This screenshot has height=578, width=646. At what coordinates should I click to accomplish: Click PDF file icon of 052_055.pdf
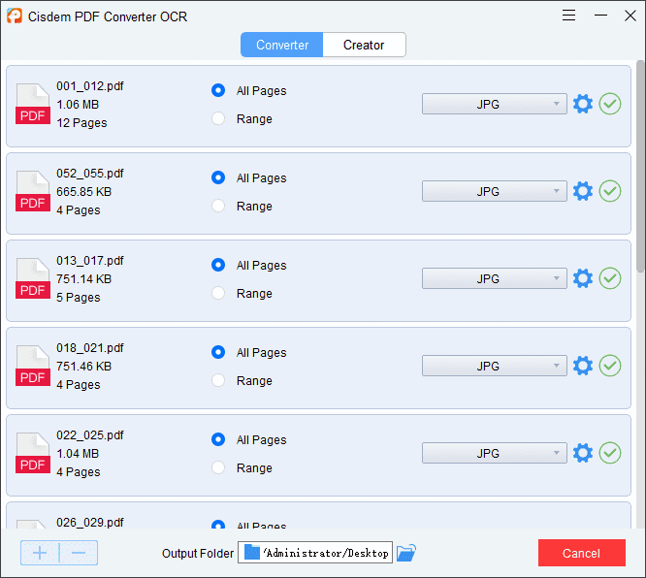coord(33,191)
